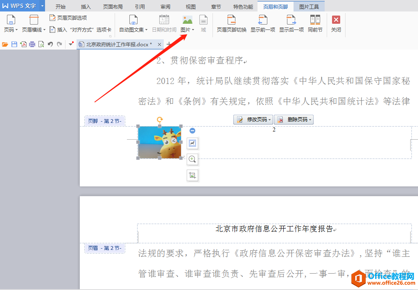Screen dimensions: 418x290
Task: Switch to the 章节 tab
Action: (216, 7)
